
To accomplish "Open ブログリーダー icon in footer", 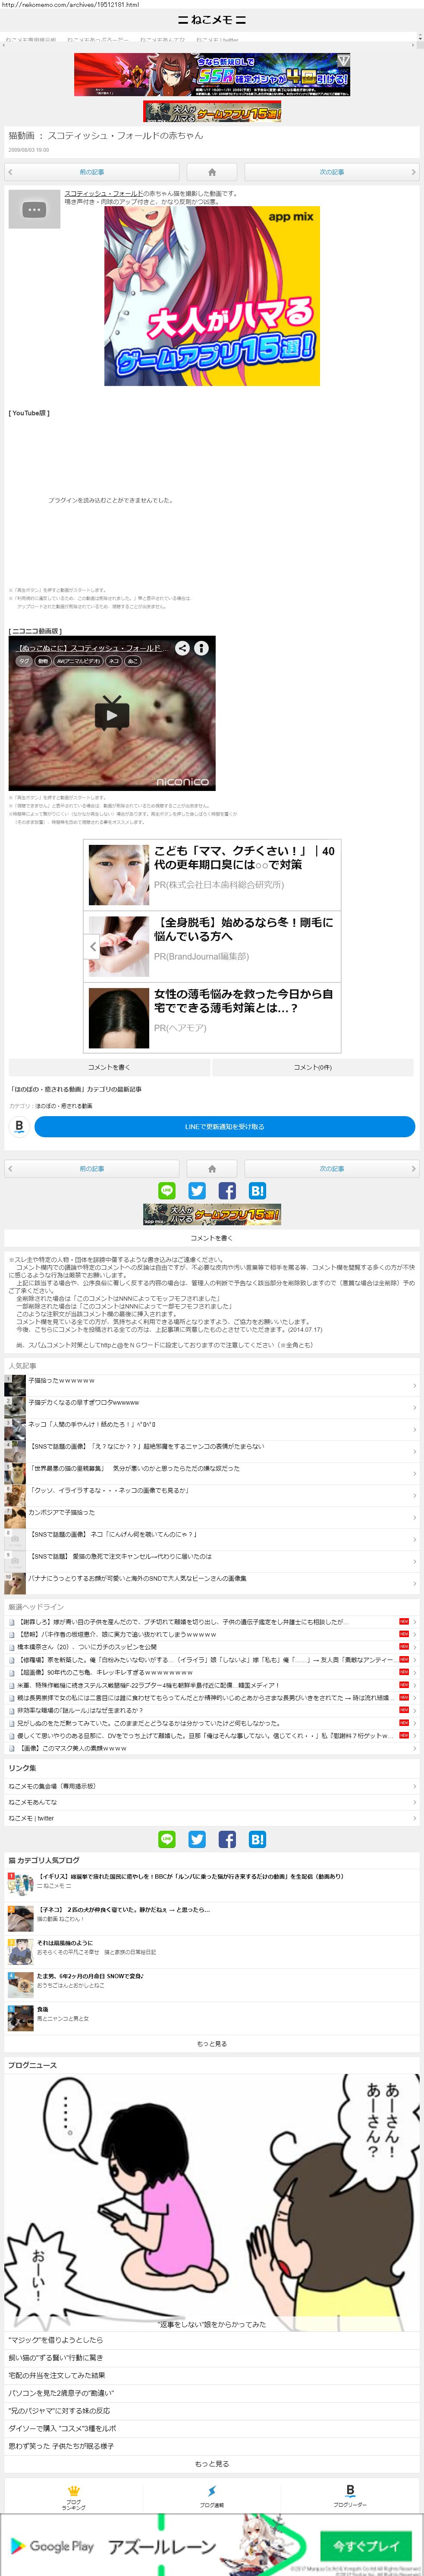I will (350, 2497).
